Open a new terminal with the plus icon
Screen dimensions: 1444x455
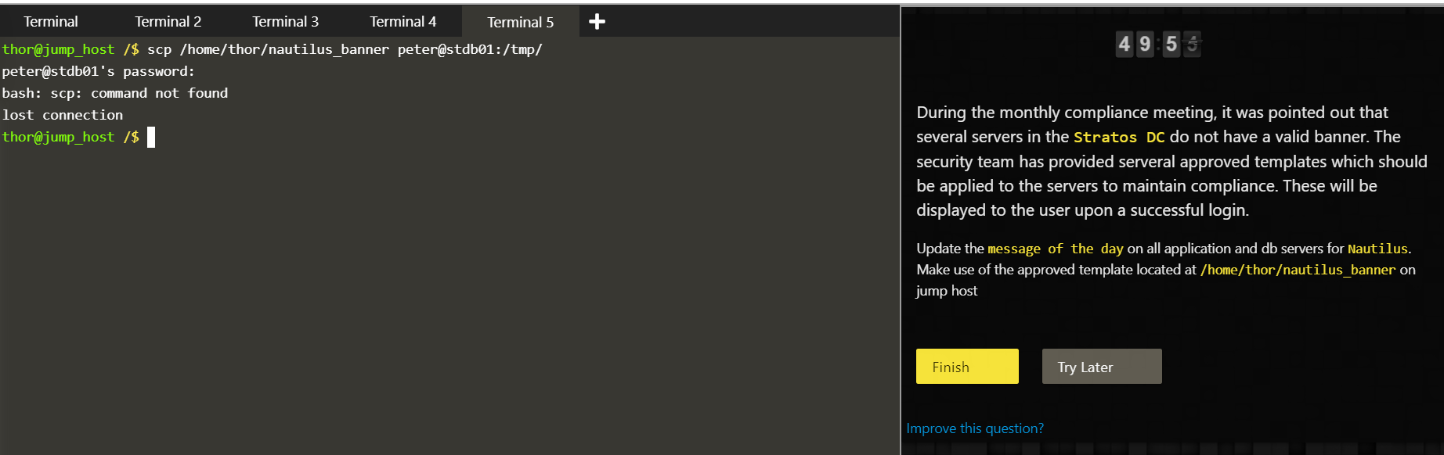[x=597, y=22]
